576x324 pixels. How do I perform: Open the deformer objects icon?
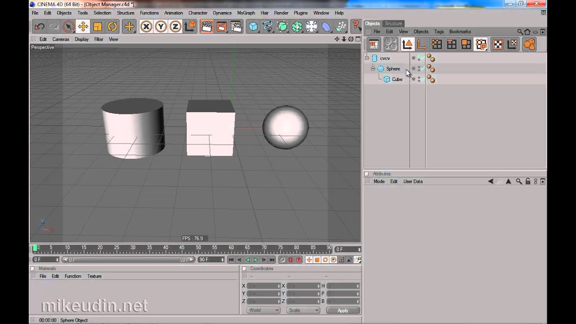click(x=326, y=27)
